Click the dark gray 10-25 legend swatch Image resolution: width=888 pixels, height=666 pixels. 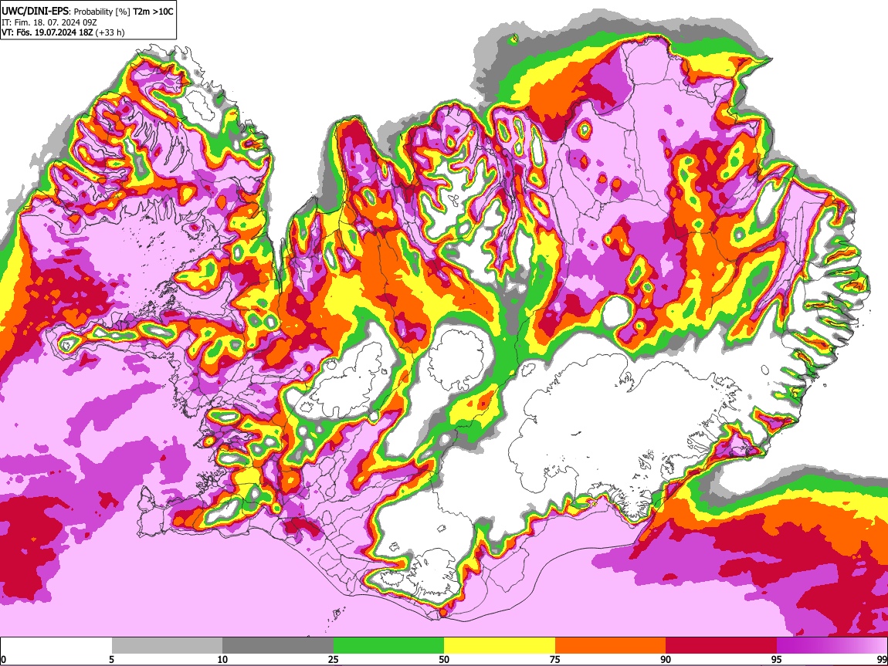point(278,645)
